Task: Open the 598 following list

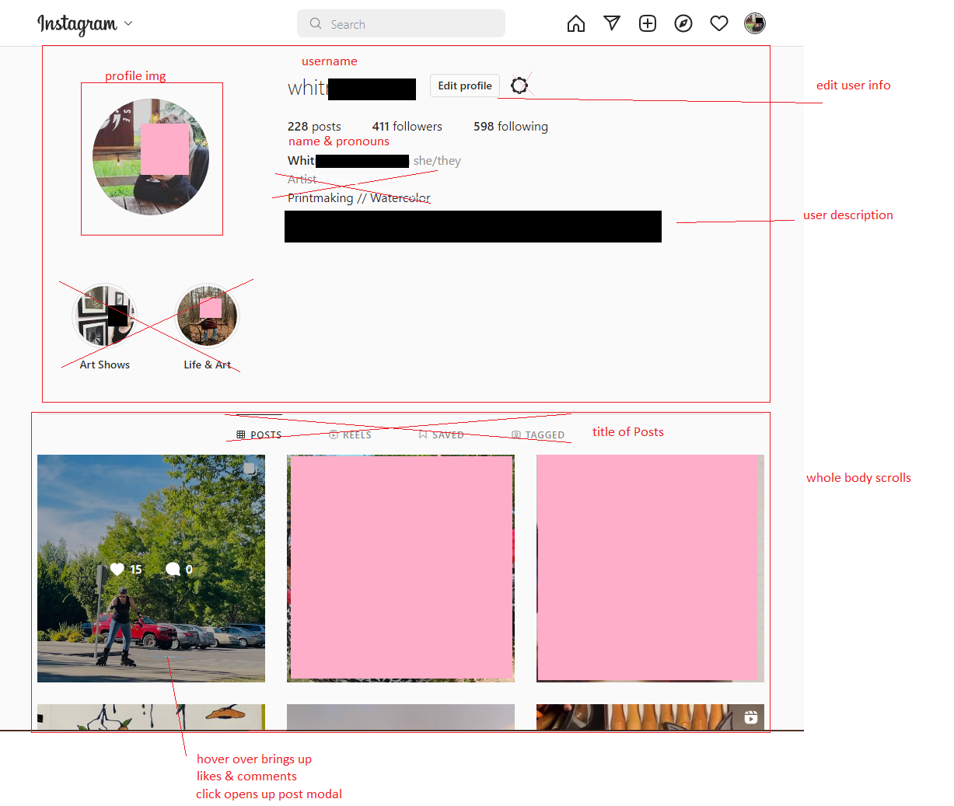Action: pos(511,127)
